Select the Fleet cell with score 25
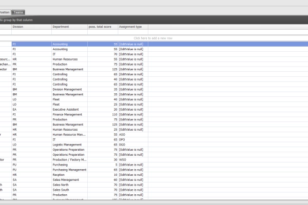This screenshot has width=308, height=205. click(x=69, y=105)
